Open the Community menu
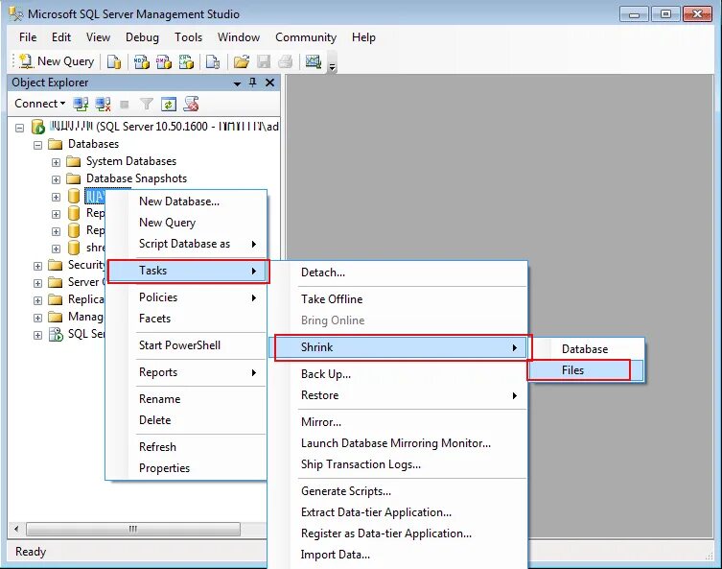Image resolution: width=722 pixels, height=569 pixels. 306,37
